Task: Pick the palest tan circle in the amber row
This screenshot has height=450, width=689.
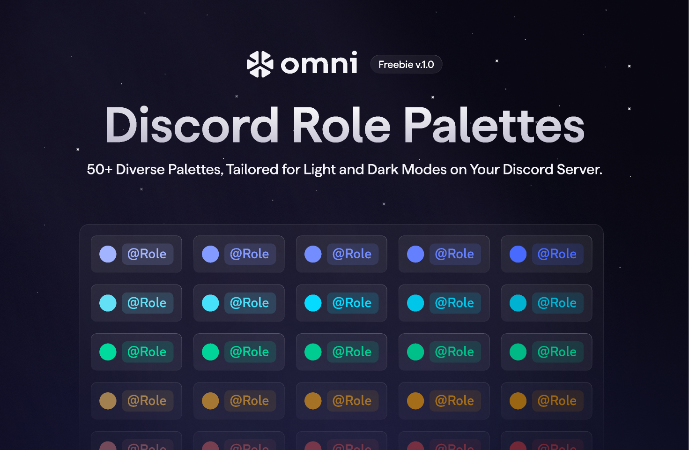Action: (108, 401)
